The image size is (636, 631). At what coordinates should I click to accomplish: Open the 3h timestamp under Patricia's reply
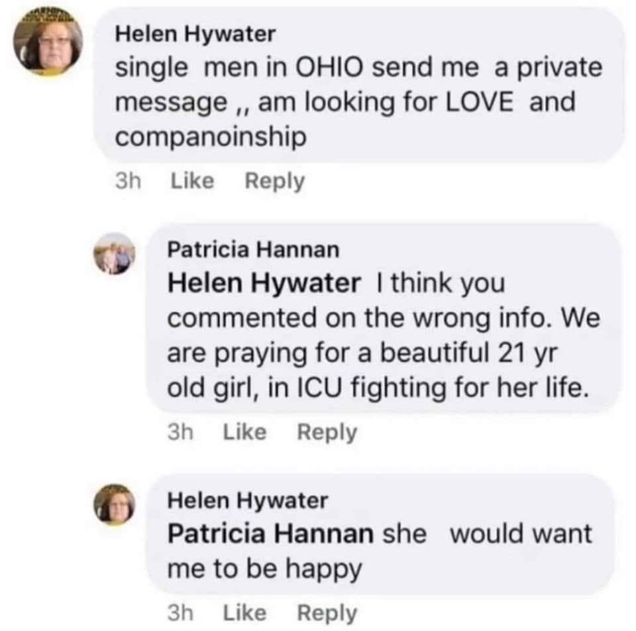(x=179, y=432)
